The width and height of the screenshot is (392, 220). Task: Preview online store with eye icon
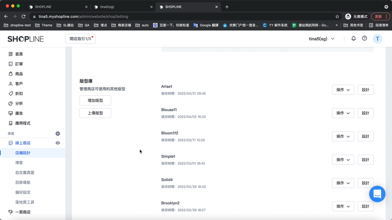click(x=58, y=143)
